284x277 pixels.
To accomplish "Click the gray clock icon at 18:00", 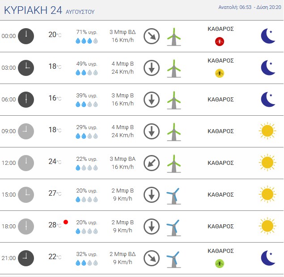I will coord(26,227).
